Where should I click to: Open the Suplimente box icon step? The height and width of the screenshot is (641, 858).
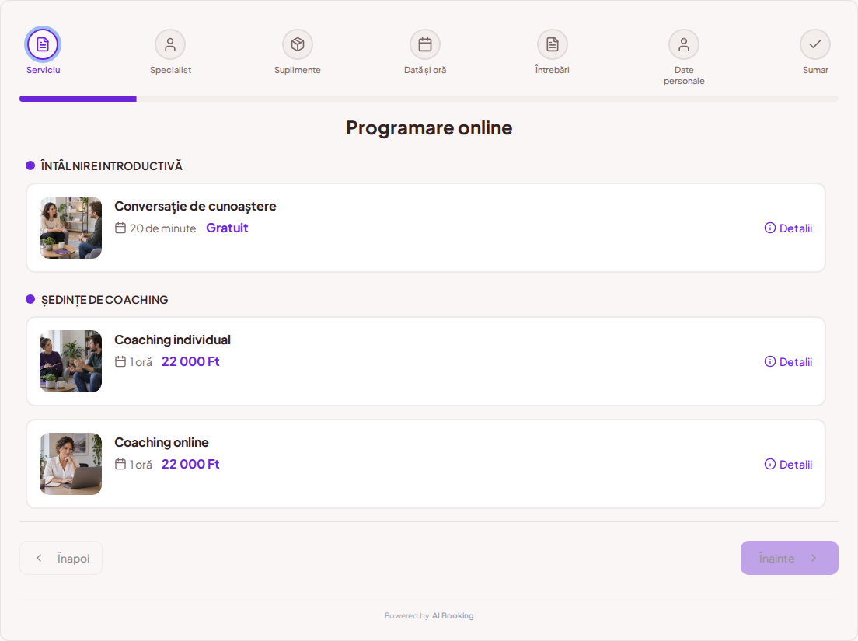pos(298,44)
